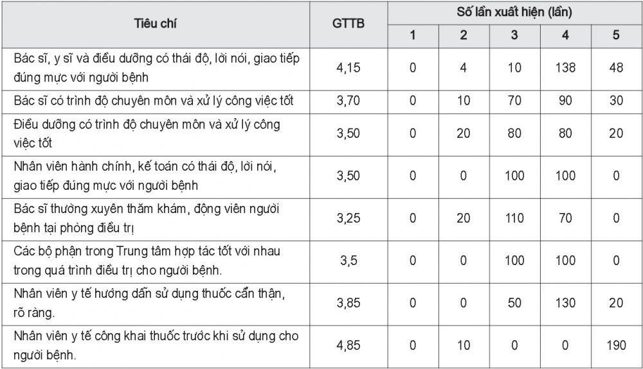Select the criterion 'Bác sĩ có trình độ chuyên môn'

coord(154,101)
